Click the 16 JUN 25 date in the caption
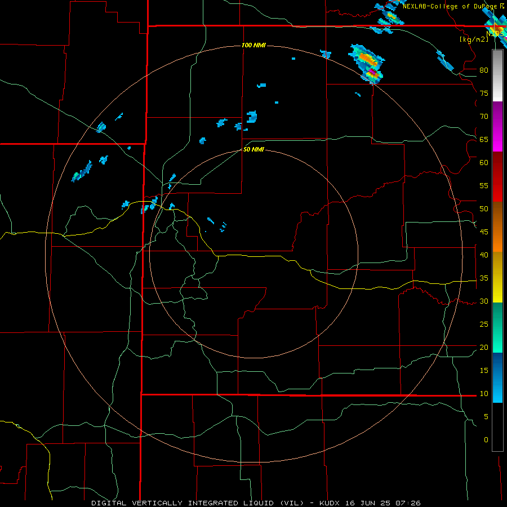The width and height of the screenshot is (507, 507). click(369, 503)
